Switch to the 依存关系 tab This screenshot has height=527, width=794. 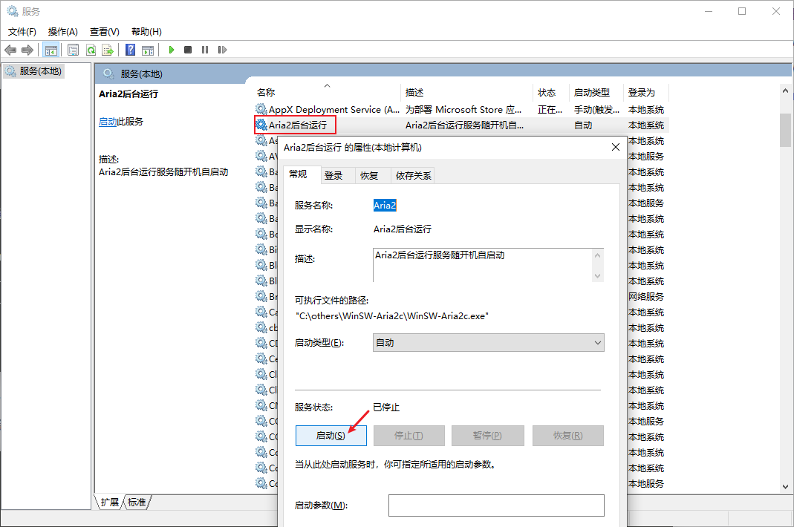coord(413,175)
